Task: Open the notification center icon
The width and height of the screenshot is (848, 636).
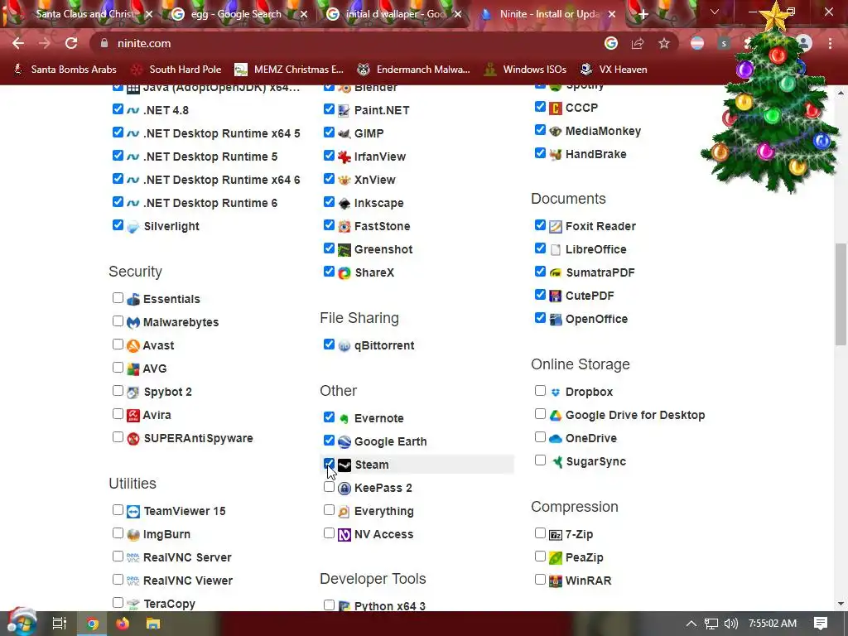Action: 821,624
